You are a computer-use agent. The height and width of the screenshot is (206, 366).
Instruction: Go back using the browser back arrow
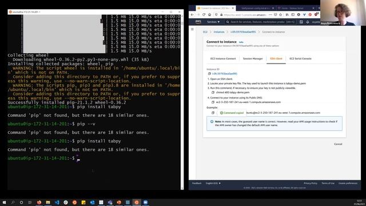point(192,15)
